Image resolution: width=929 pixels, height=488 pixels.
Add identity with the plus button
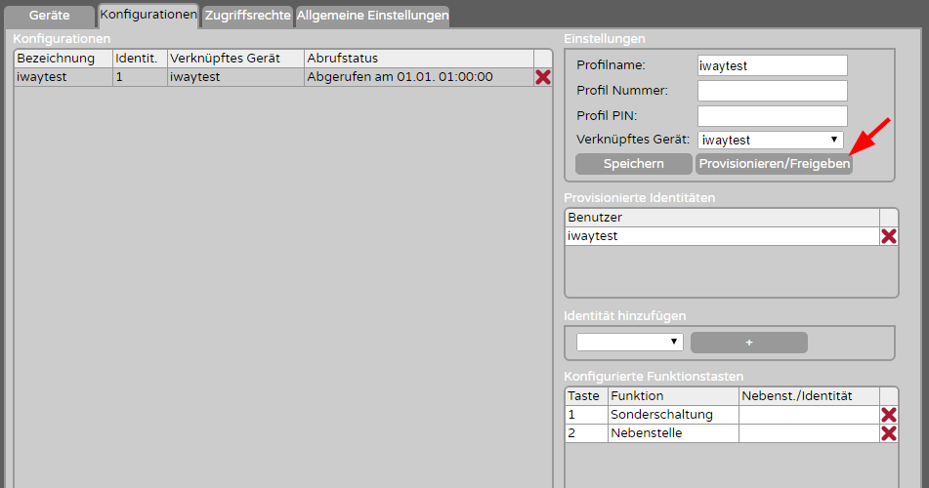(x=749, y=343)
